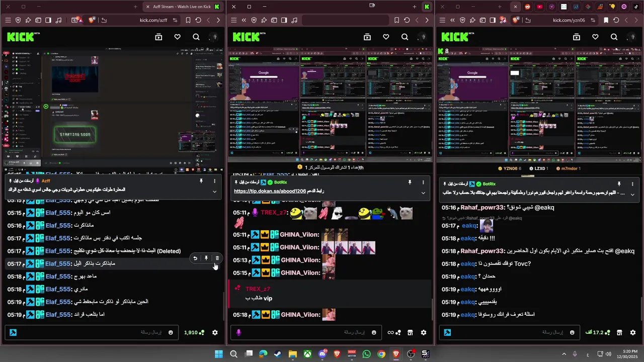Click the yzn06 chat message input field

click(511, 332)
